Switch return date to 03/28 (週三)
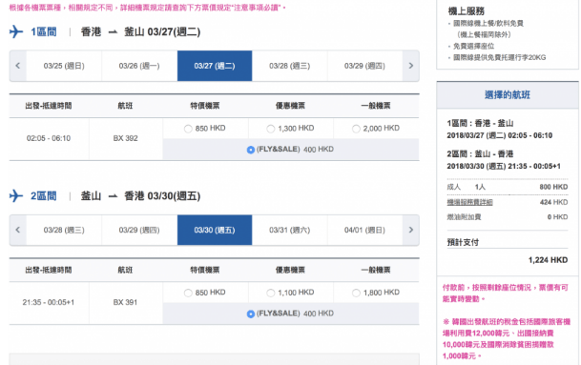 pos(64,230)
